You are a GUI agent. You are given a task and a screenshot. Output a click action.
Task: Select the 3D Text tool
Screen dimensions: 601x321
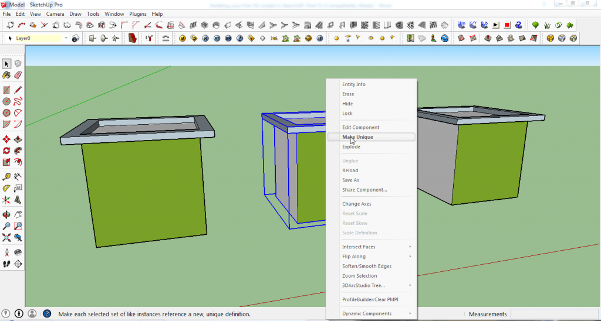(18, 200)
